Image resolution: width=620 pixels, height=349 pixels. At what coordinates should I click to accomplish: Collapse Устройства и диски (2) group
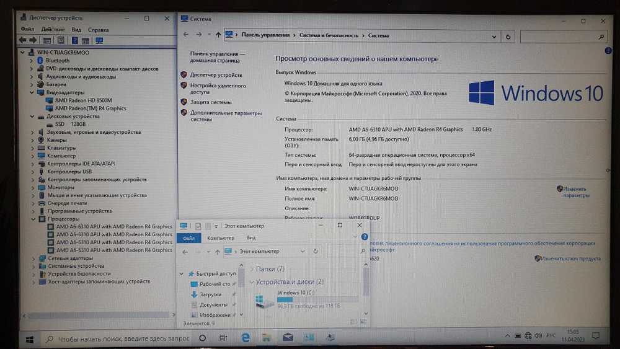point(252,282)
